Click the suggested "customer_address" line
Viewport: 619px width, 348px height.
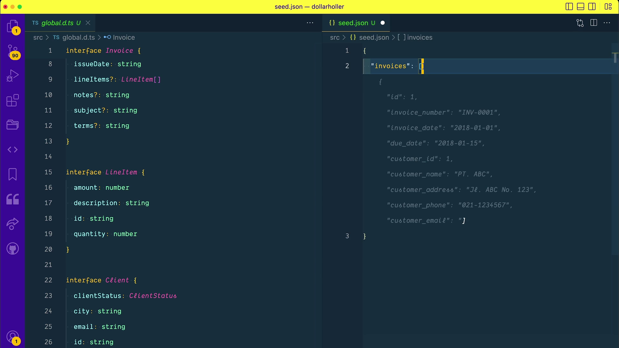(461, 189)
